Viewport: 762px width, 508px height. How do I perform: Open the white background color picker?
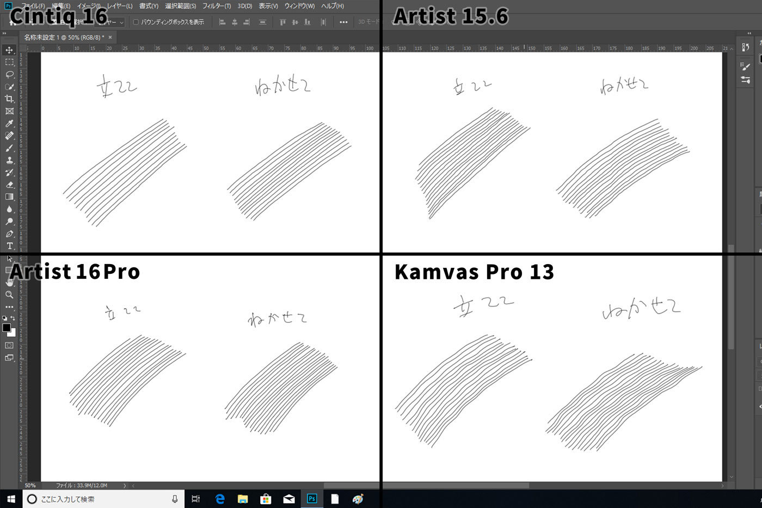point(13,333)
